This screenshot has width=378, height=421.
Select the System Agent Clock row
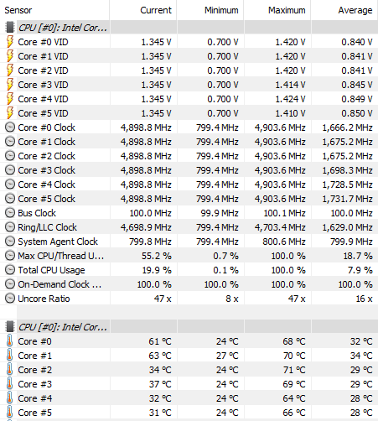(x=189, y=242)
